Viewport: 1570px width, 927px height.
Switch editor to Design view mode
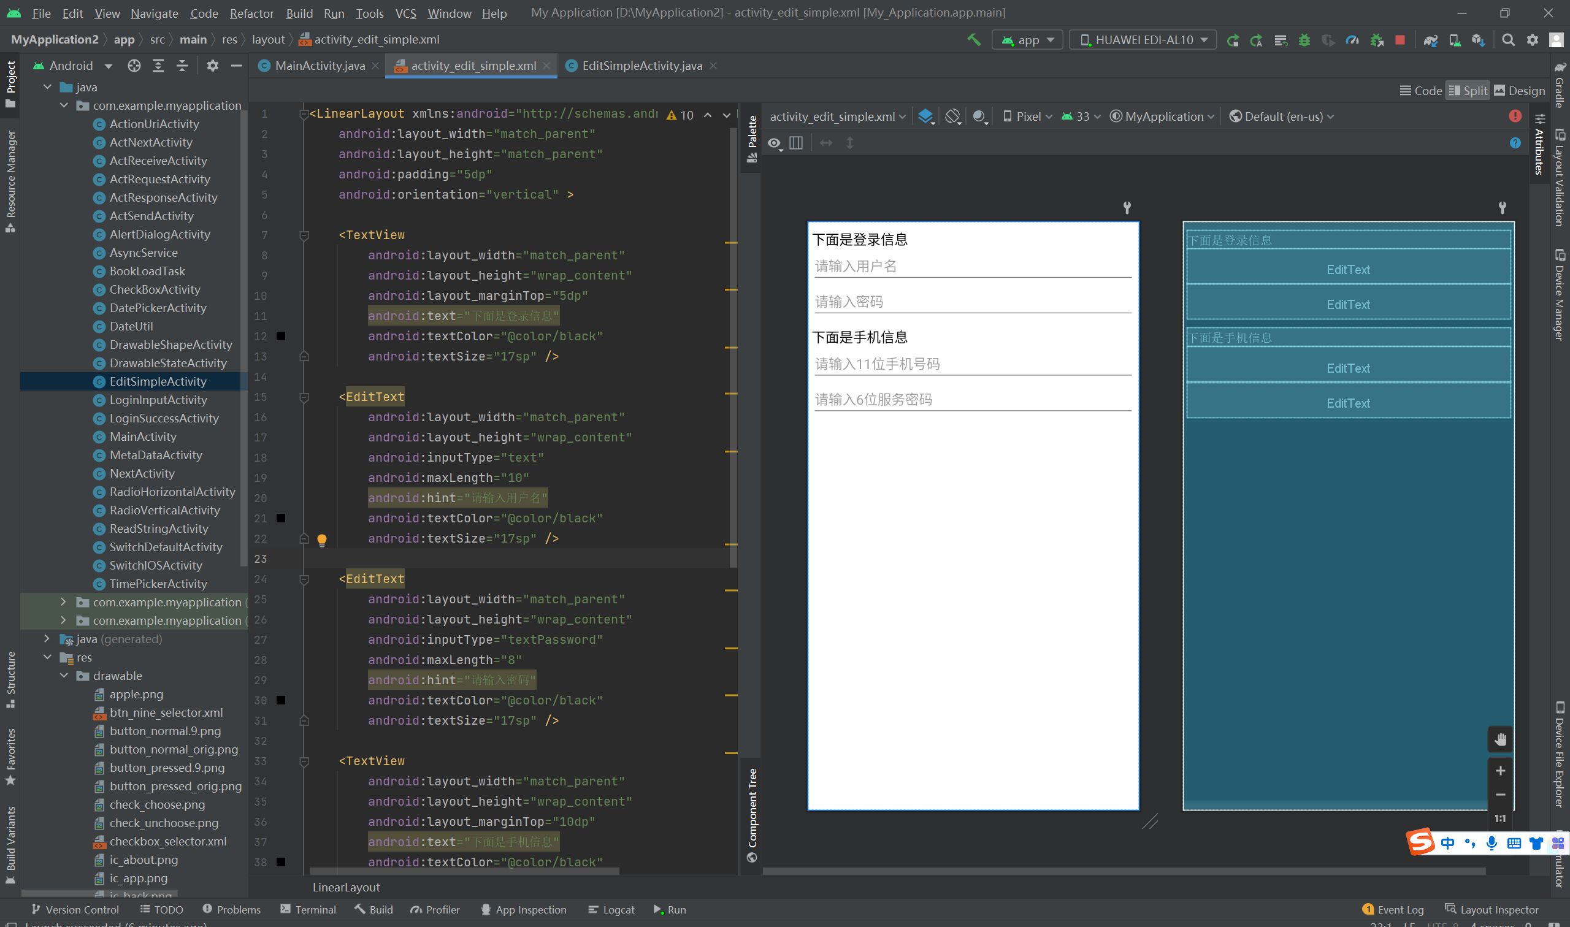(x=1518, y=91)
